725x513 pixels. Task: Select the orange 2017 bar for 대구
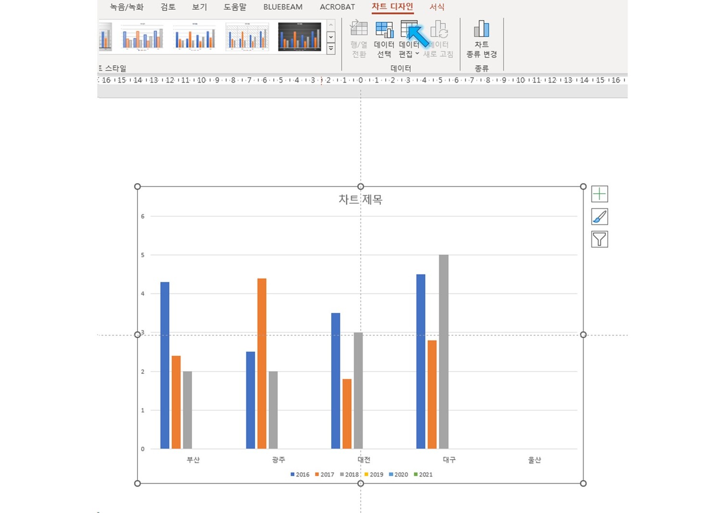point(432,395)
